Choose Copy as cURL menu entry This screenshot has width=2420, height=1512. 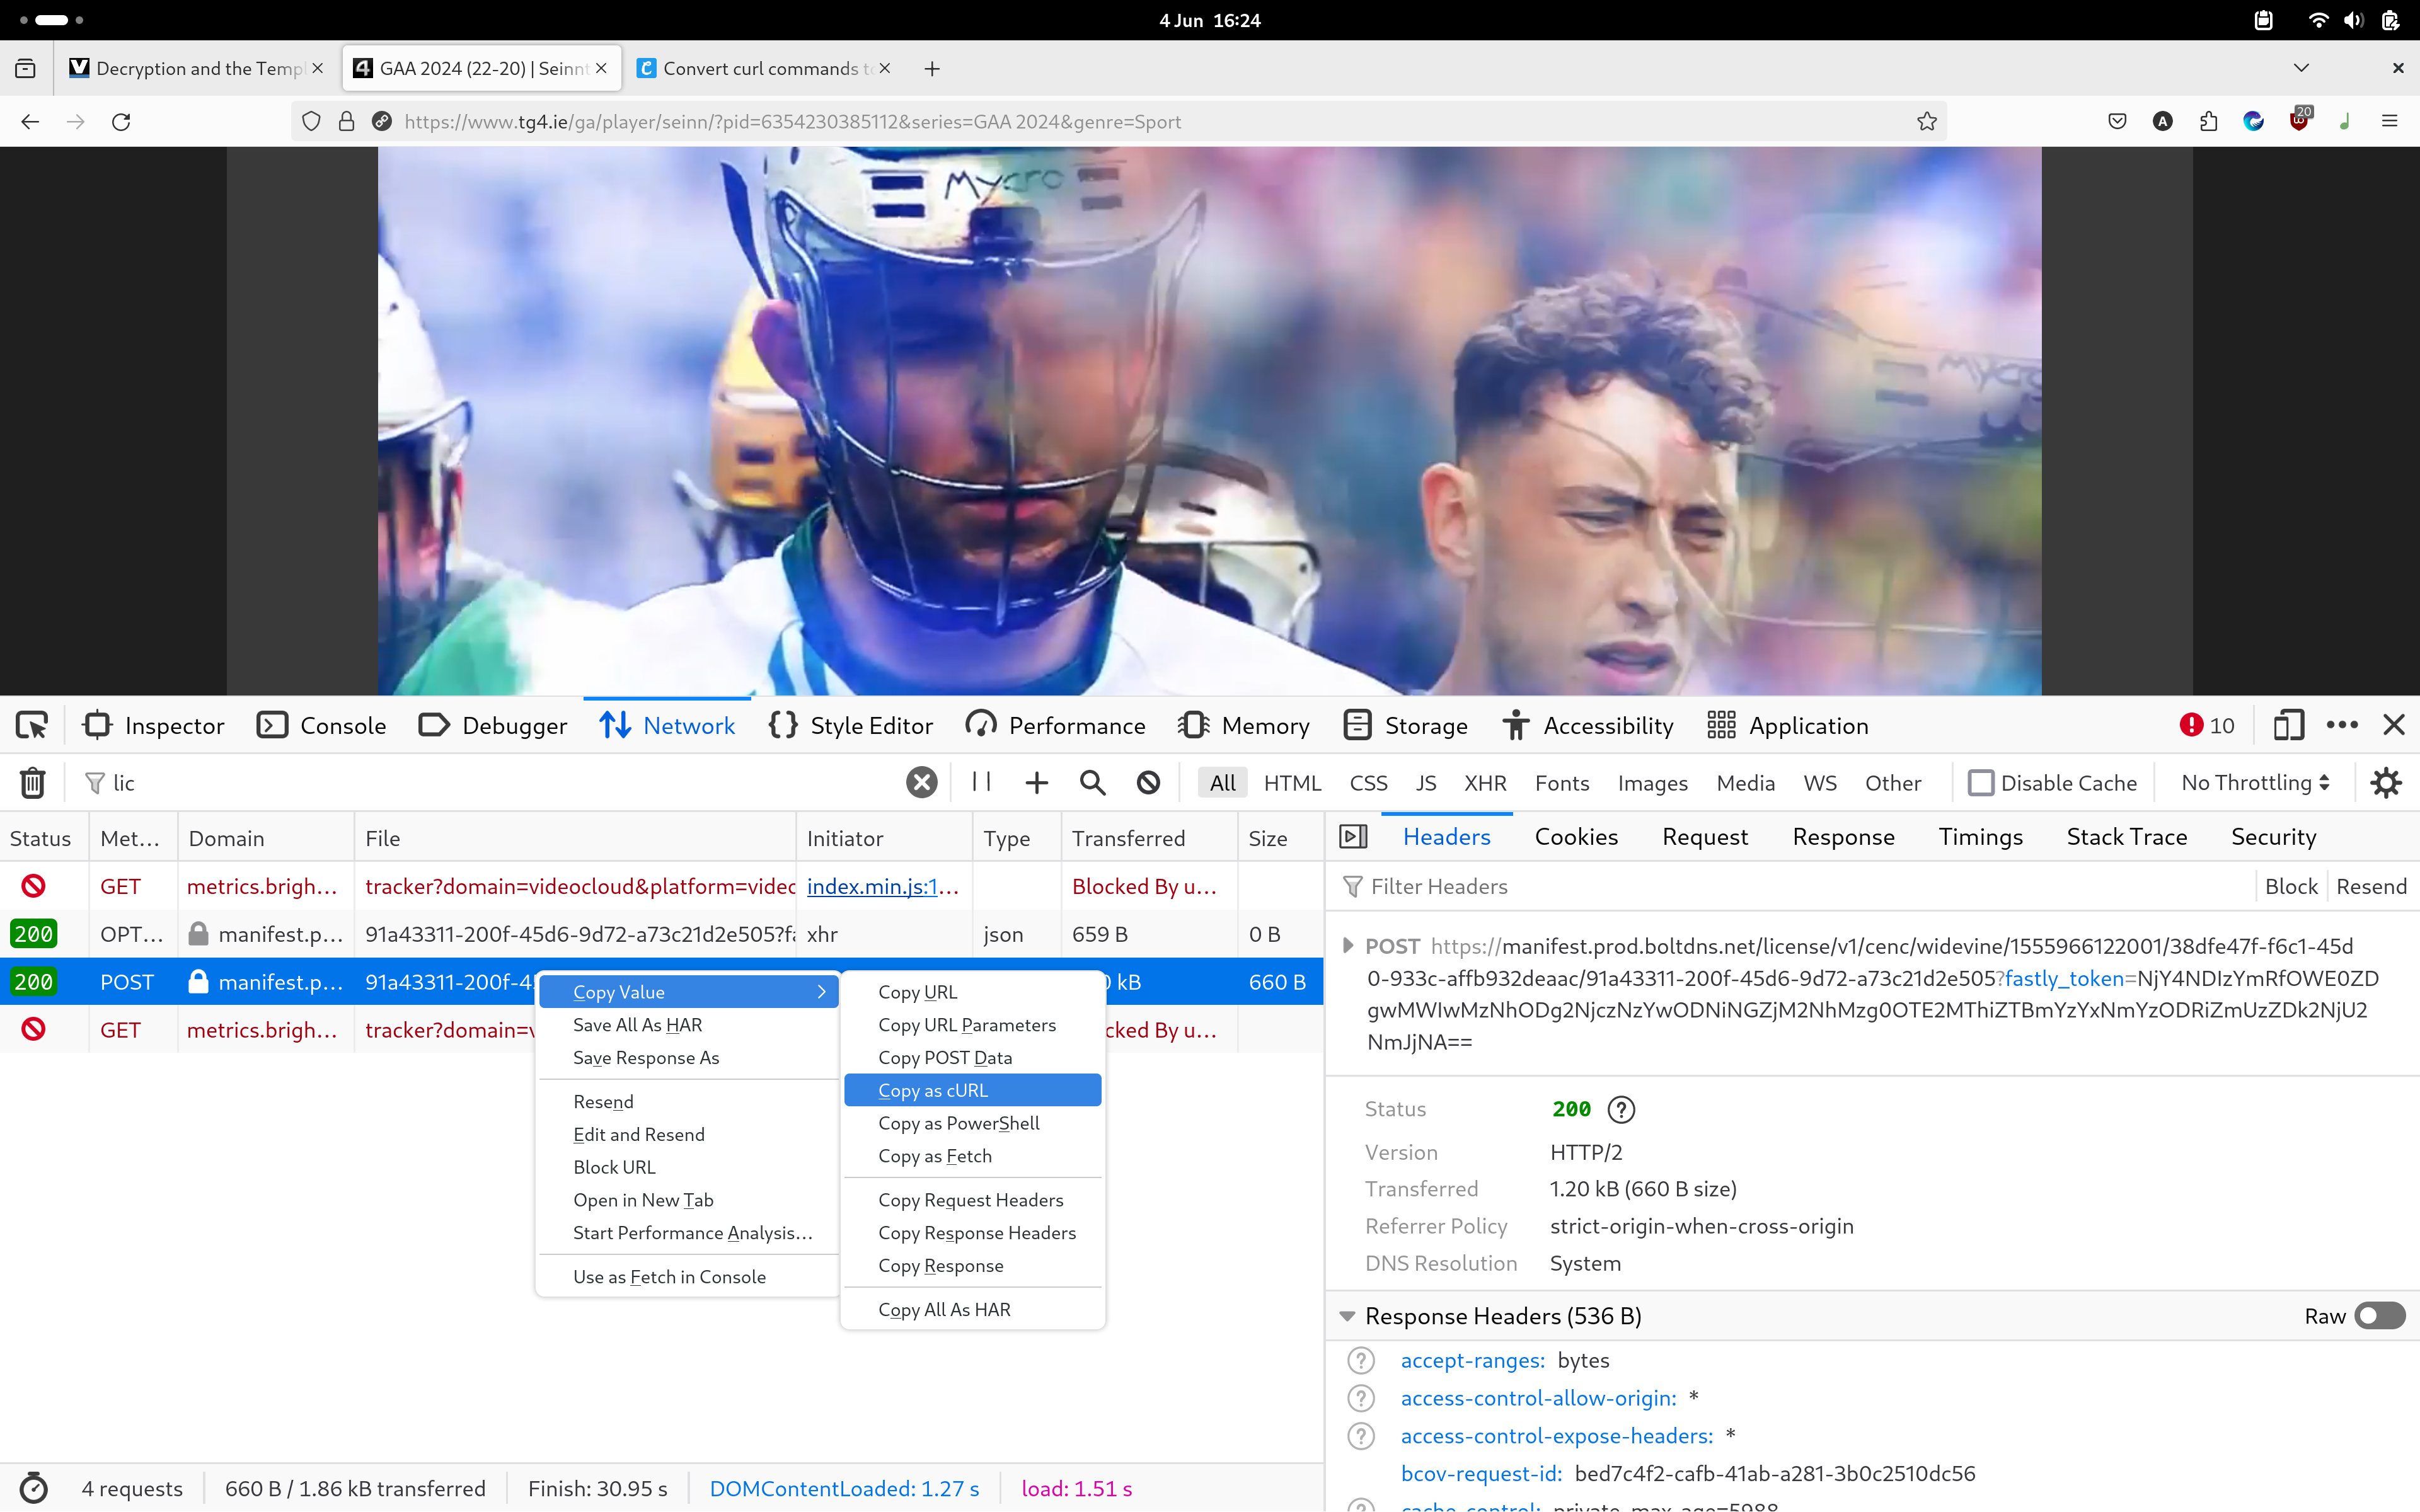point(932,1090)
